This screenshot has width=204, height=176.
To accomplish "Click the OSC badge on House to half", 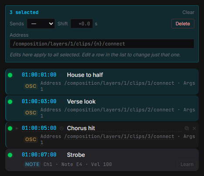I will pyautogui.click(x=31, y=86).
